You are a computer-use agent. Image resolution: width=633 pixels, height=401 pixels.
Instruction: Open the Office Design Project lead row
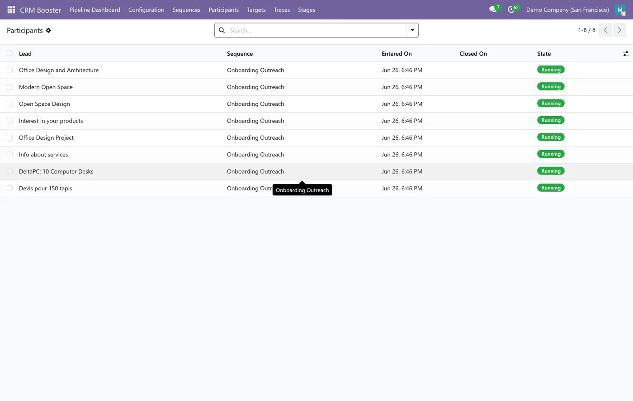click(x=46, y=138)
